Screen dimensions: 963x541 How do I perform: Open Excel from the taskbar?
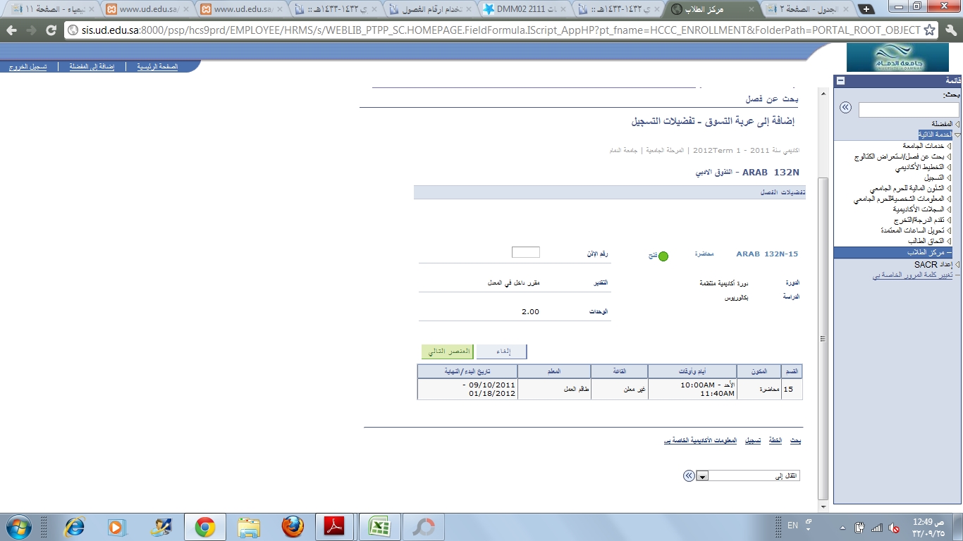point(380,527)
